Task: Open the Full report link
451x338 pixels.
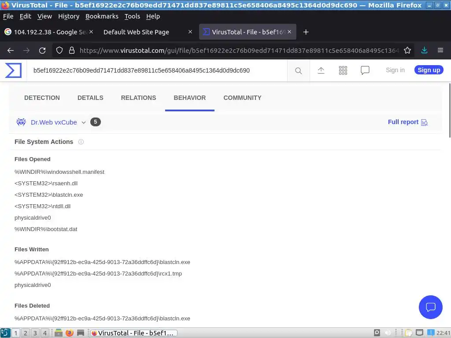Action: pyautogui.click(x=403, y=122)
